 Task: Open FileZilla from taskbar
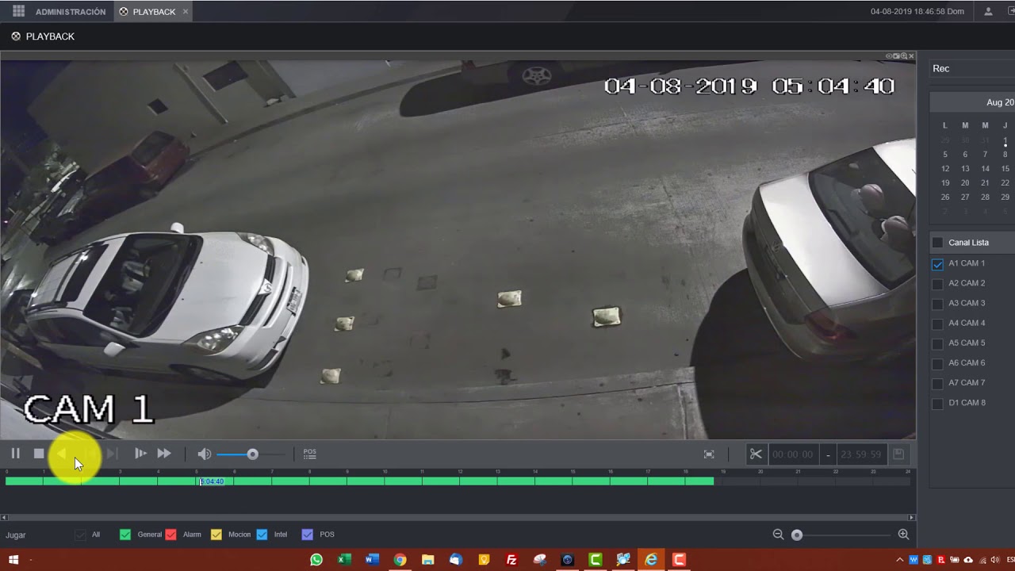point(511,560)
